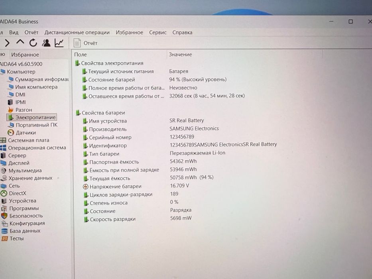
Task: Open the База данных category
Action: (21, 231)
